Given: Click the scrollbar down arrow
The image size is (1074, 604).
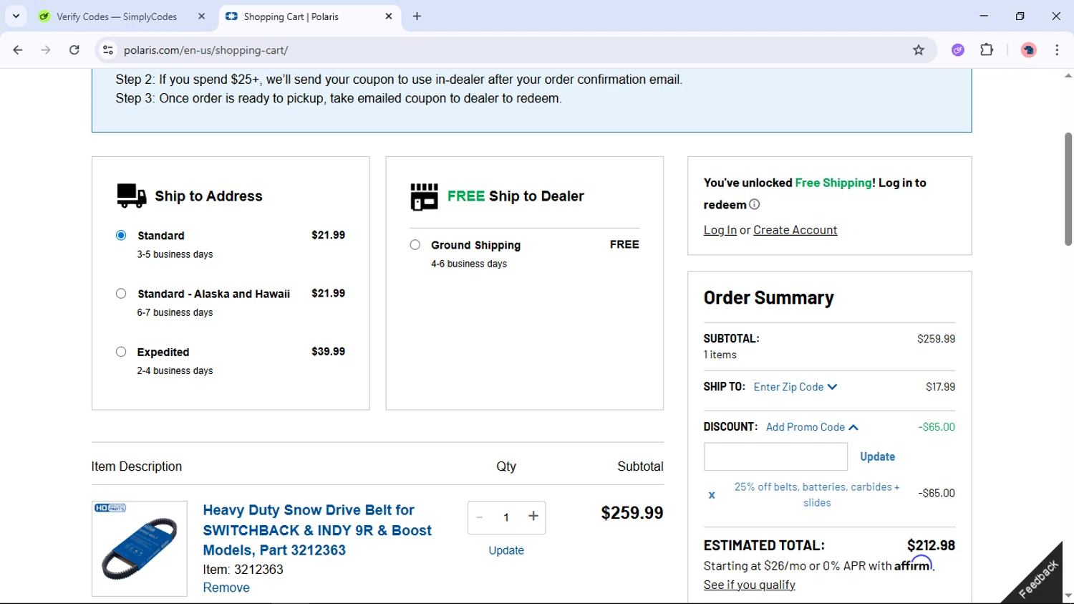Looking at the screenshot, I should (x=1068, y=596).
